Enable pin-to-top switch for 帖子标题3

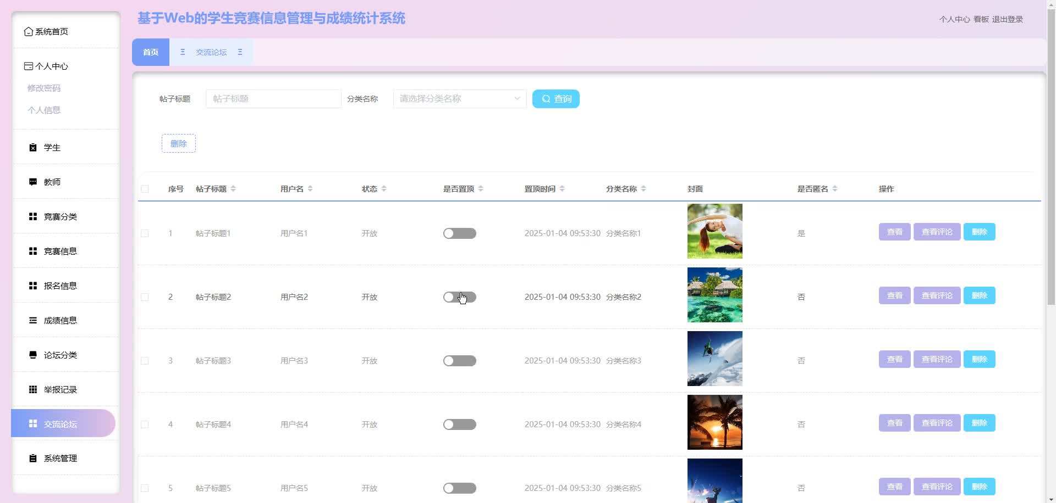tap(459, 361)
